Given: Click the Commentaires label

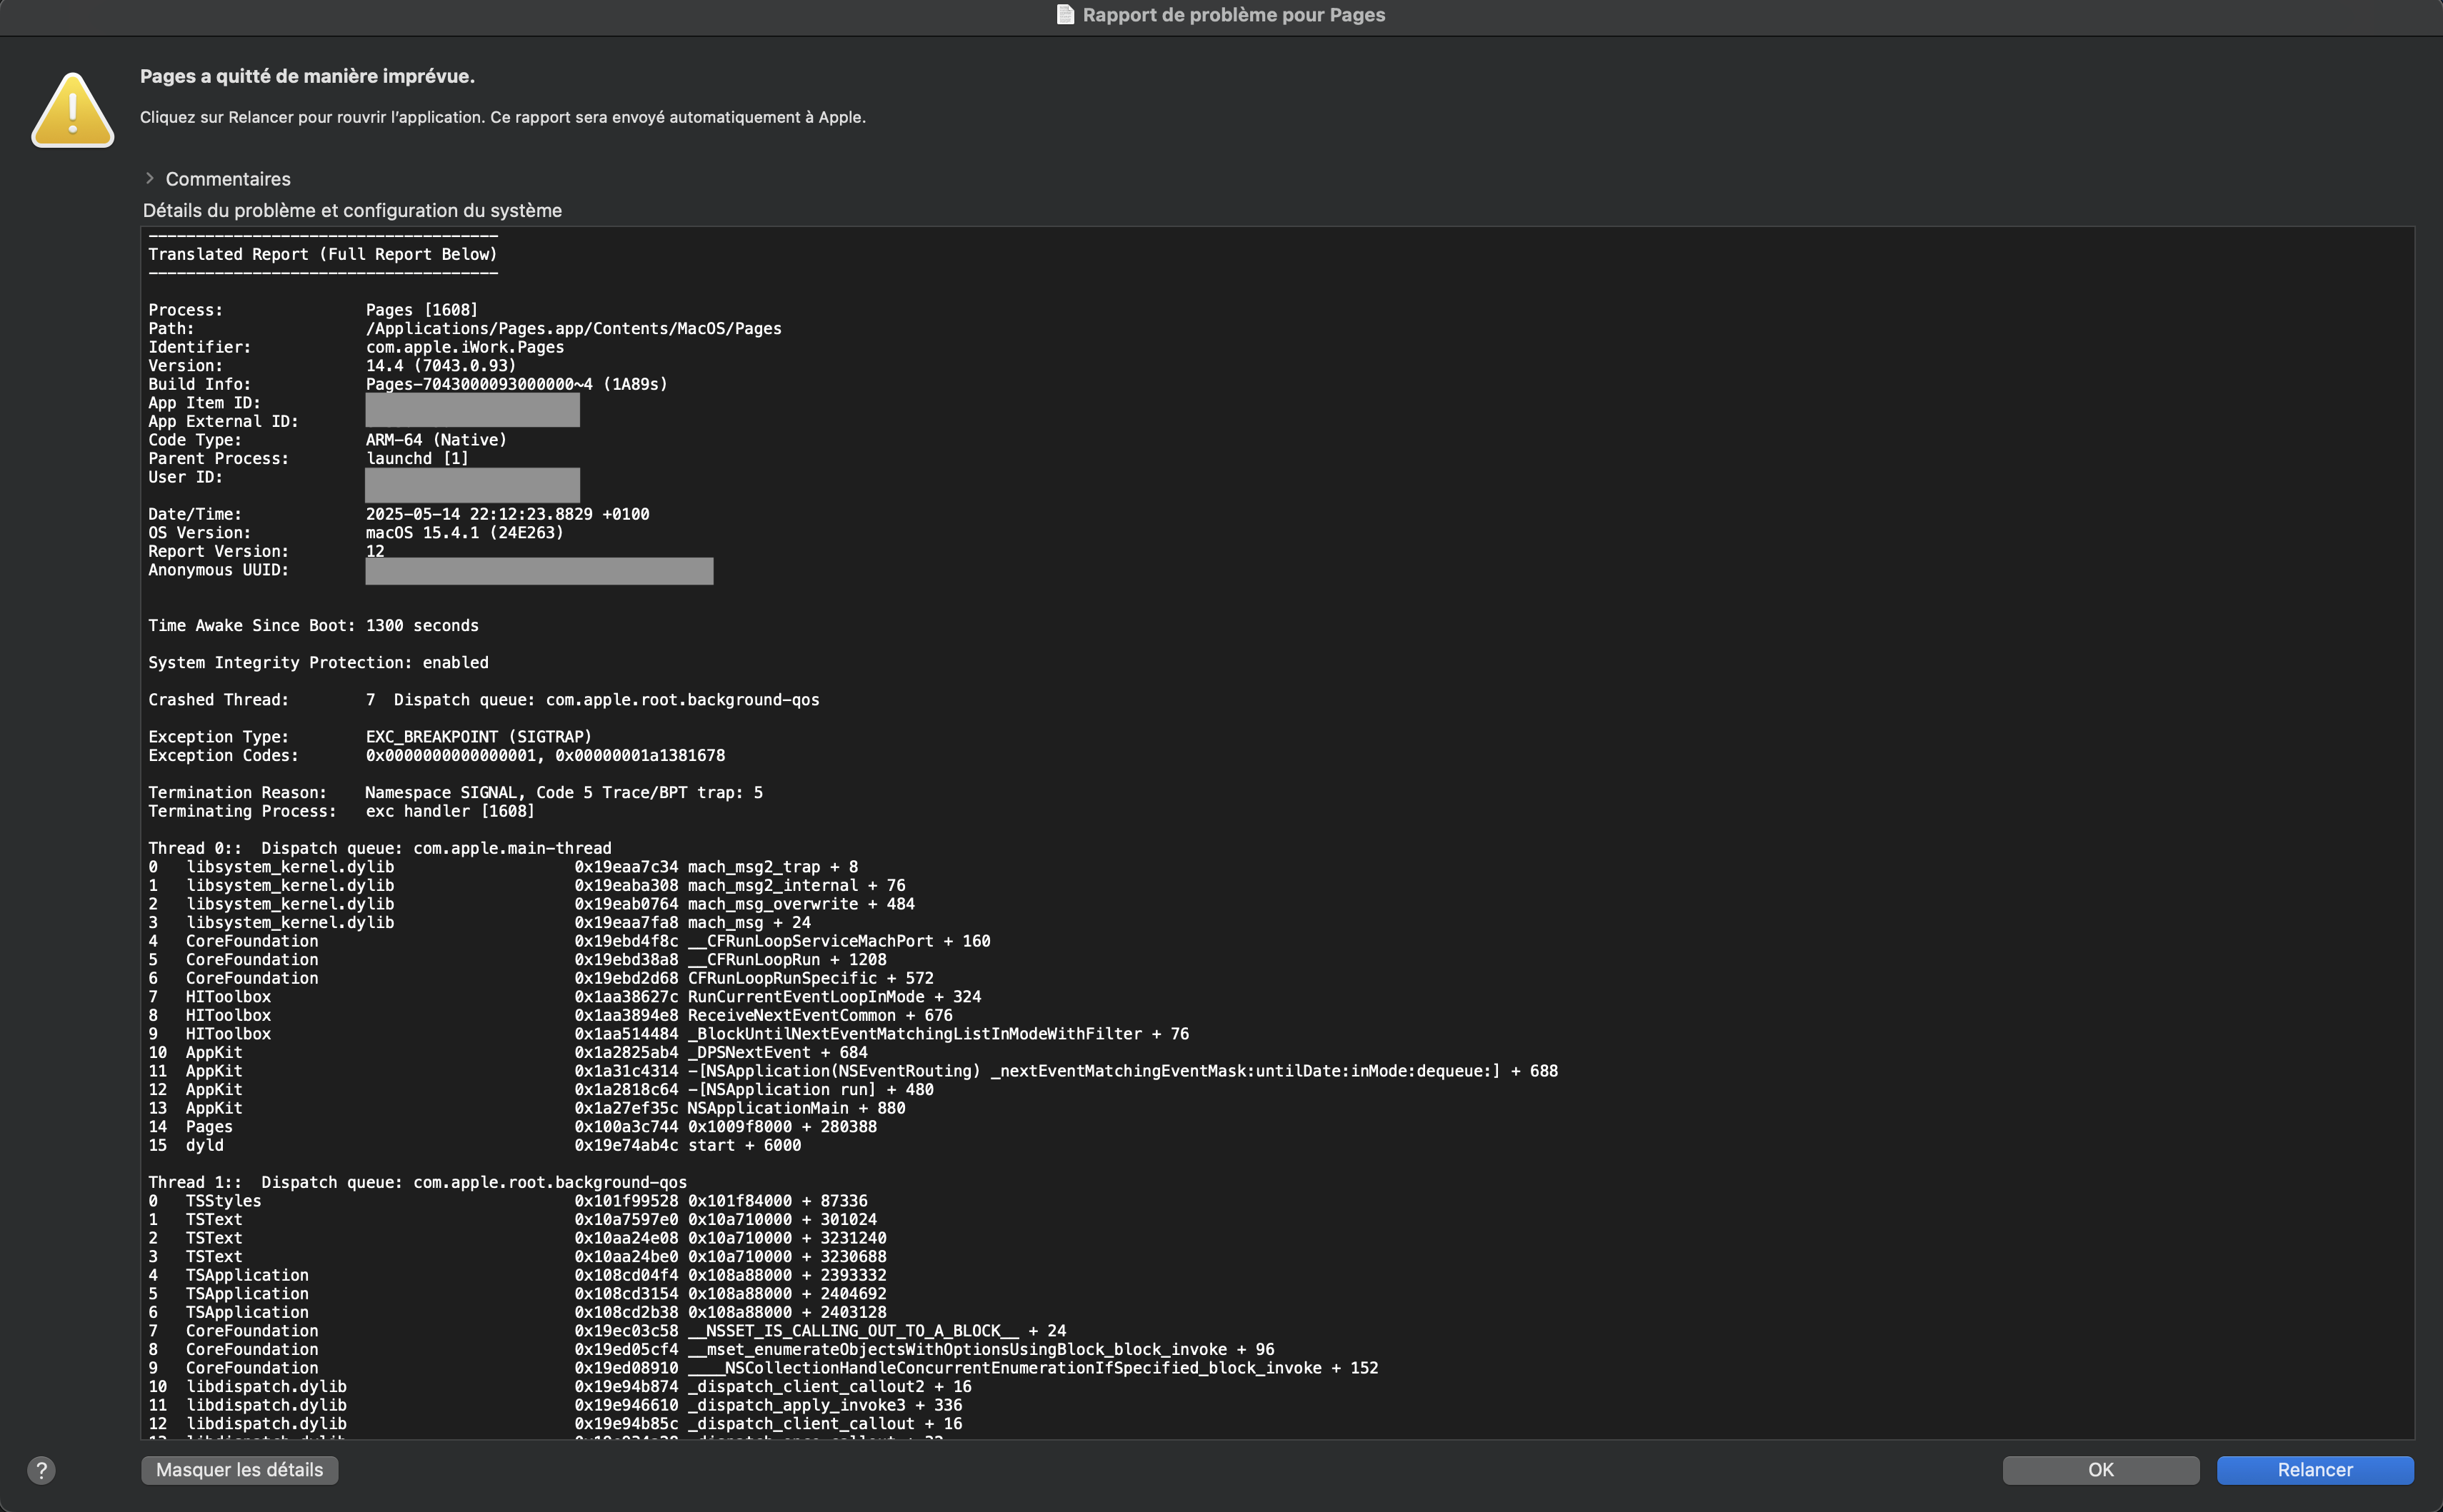Looking at the screenshot, I should pyautogui.click(x=228, y=179).
